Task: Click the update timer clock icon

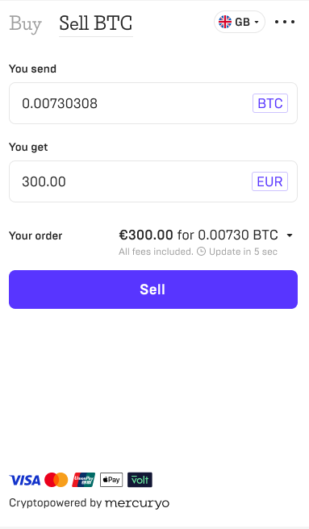Action: point(201,252)
